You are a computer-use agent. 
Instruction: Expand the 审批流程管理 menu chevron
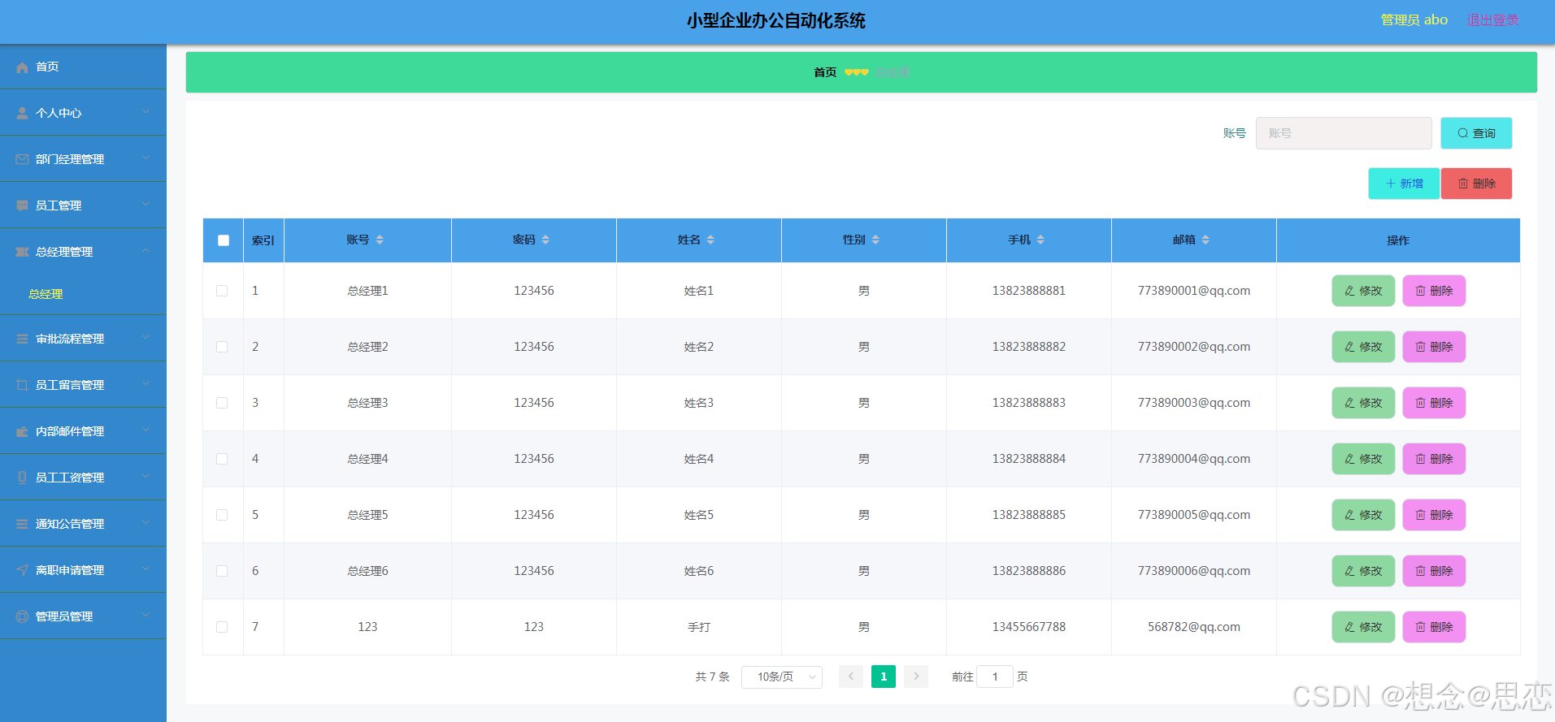146,338
